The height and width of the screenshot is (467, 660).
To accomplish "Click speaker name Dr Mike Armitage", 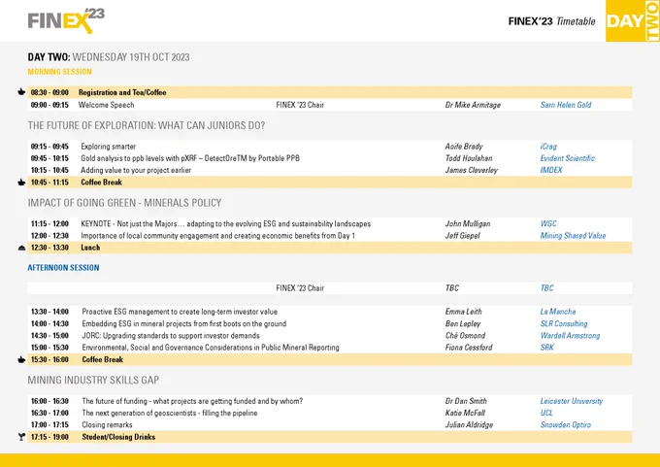I will pyautogui.click(x=473, y=105).
